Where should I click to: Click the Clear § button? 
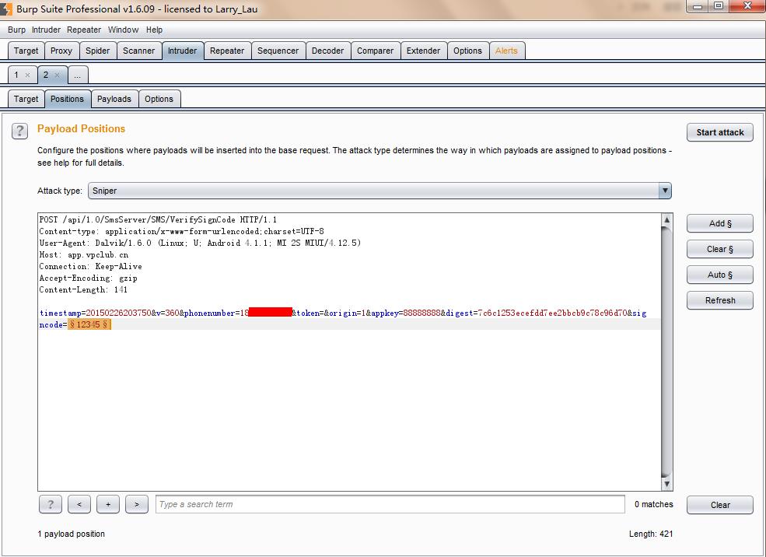point(719,249)
